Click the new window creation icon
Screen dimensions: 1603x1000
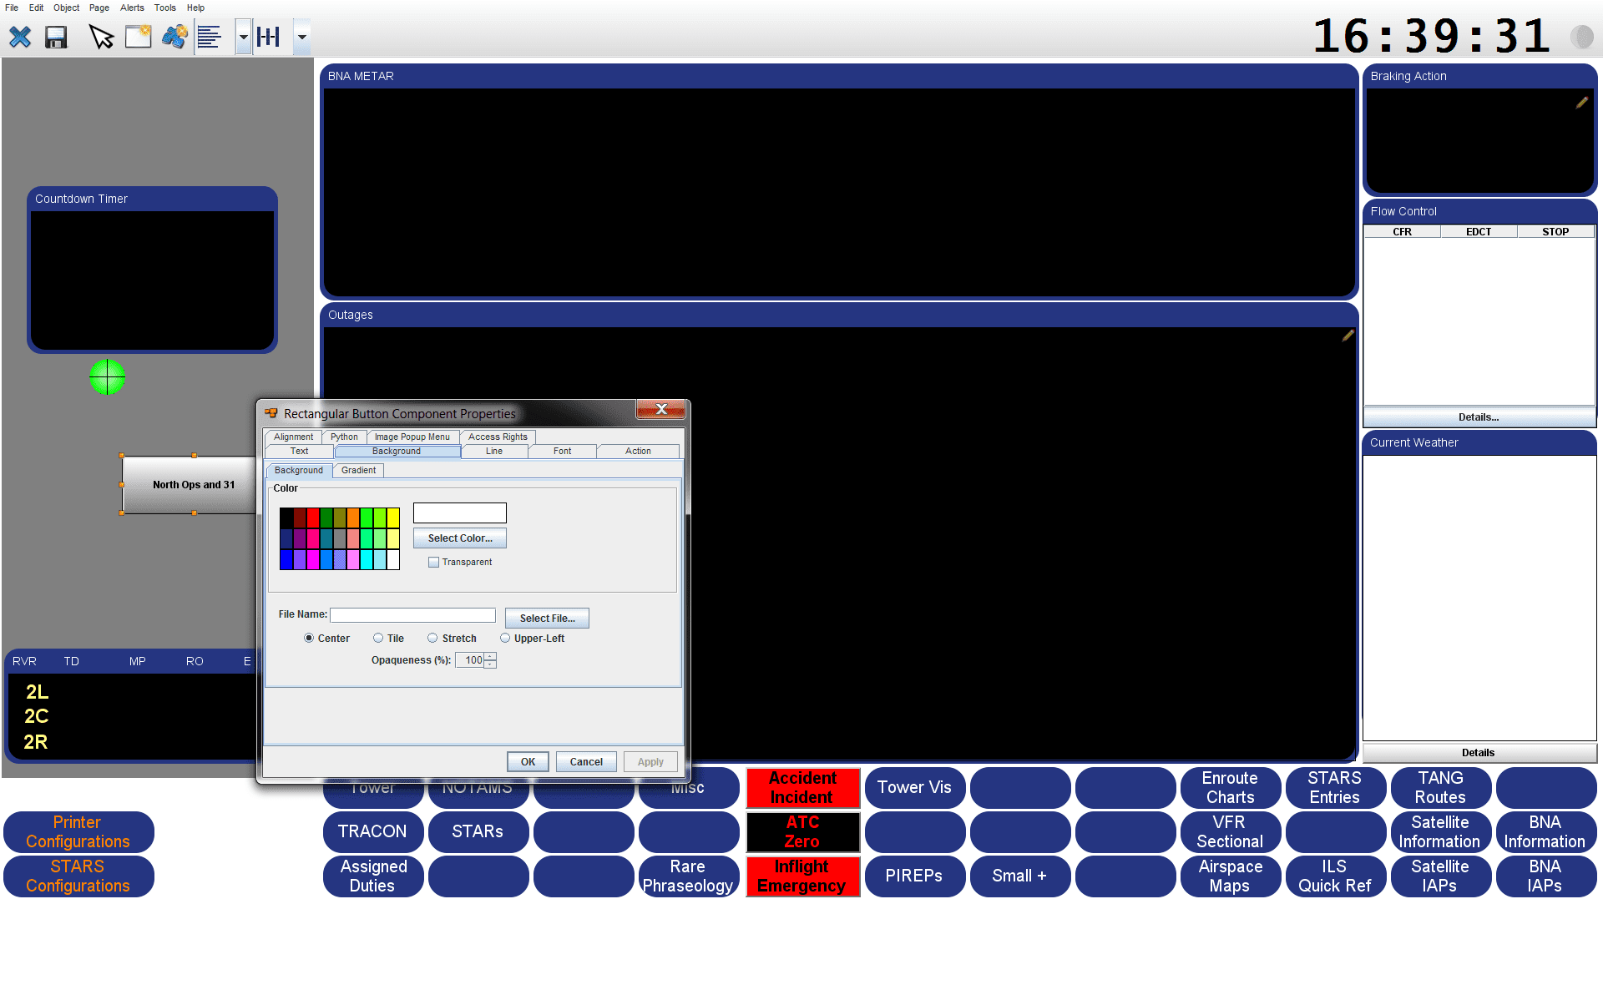pos(138,37)
